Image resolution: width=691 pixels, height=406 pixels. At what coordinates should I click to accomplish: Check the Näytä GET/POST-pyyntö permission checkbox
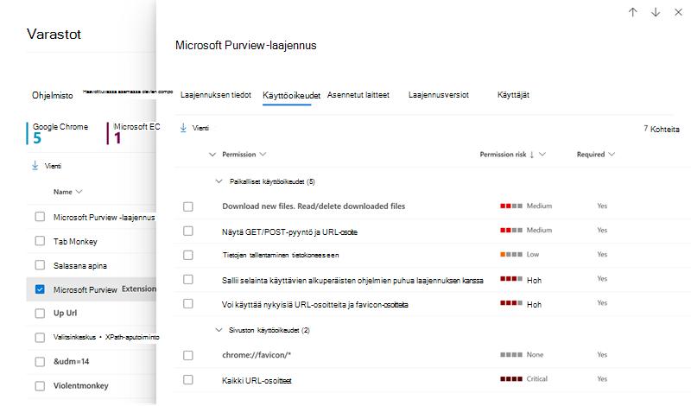188,231
